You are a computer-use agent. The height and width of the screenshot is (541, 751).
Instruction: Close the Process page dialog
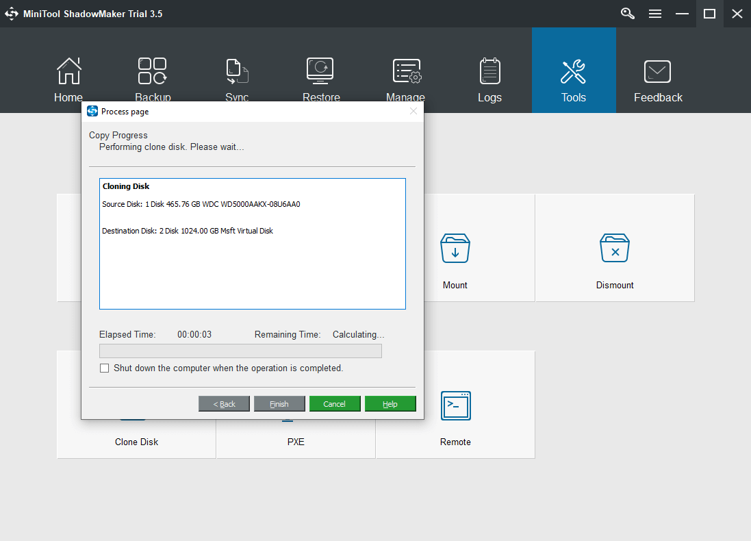coord(413,111)
